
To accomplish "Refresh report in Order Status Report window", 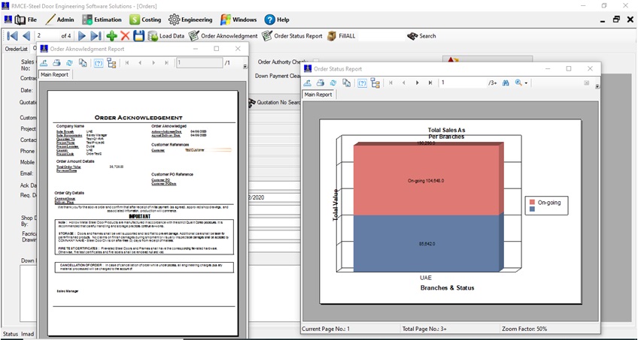I will pos(333,83).
